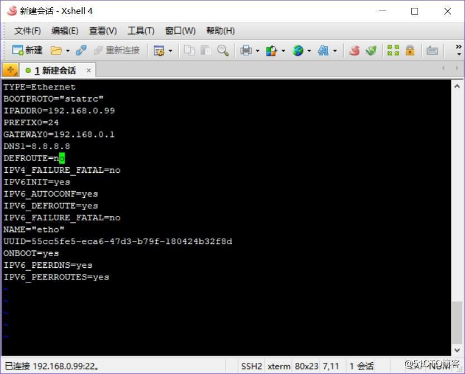Screen dimensions: 465x374
Task: Expand the properties dropdown arrow
Action: pos(170,51)
